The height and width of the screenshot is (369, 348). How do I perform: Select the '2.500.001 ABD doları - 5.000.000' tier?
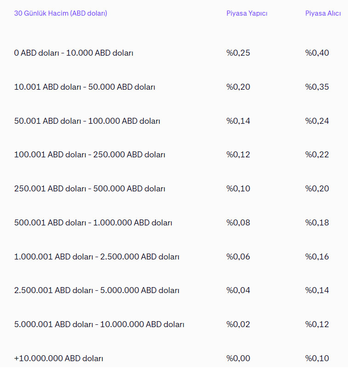click(97, 290)
